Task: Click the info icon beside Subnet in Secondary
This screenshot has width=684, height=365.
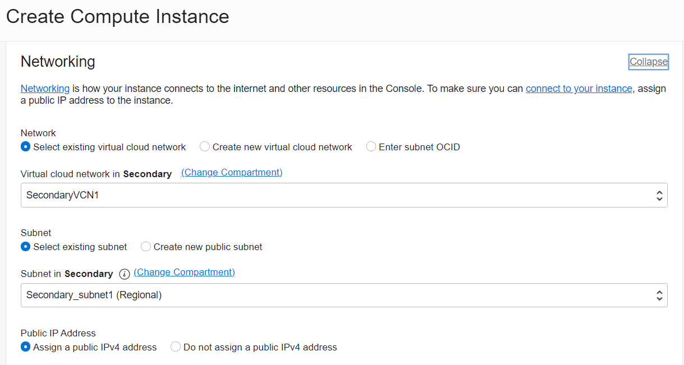Action: [125, 274]
